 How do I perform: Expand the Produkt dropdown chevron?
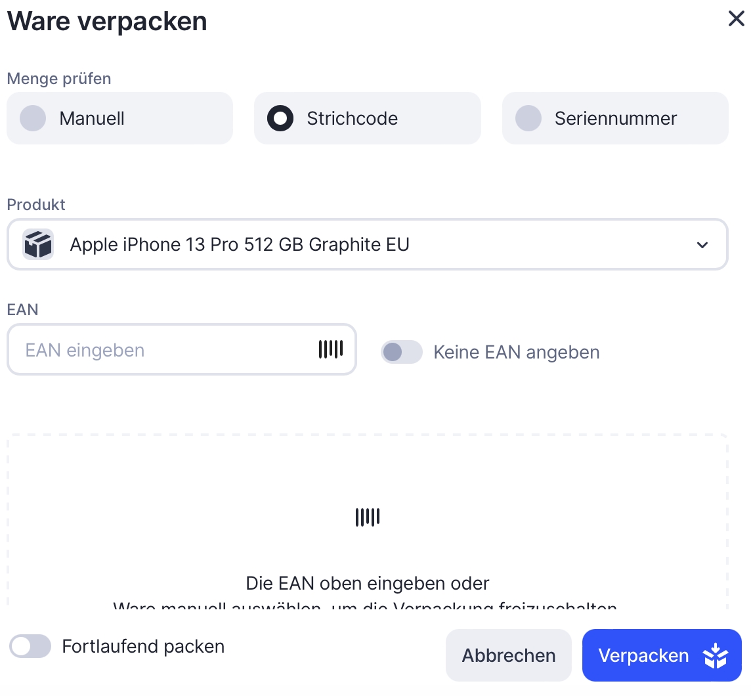click(702, 245)
